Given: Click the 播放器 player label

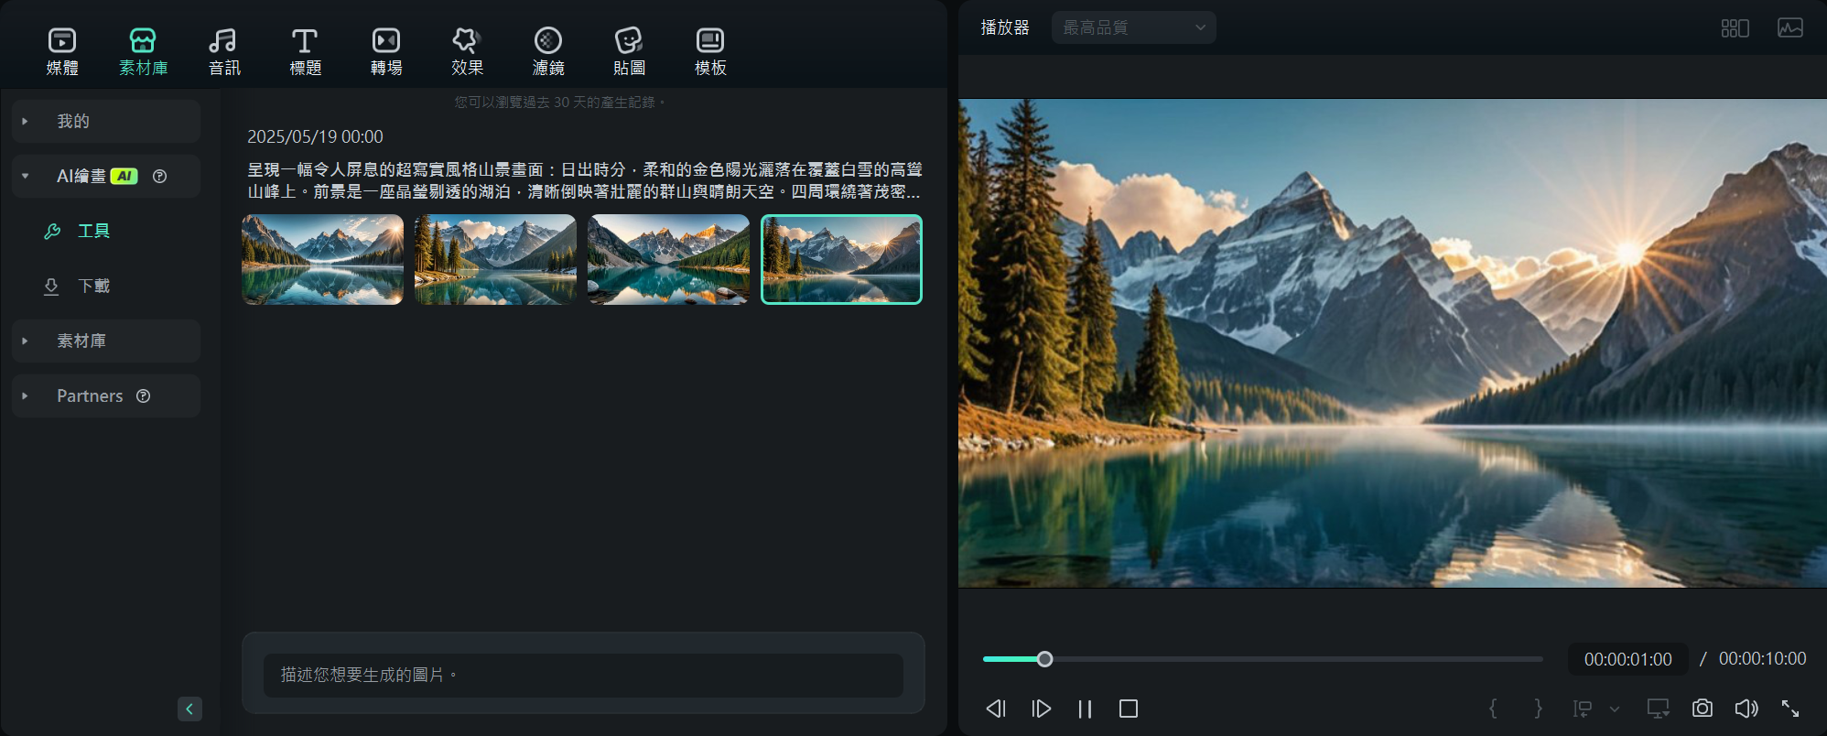Looking at the screenshot, I should click(1005, 27).
